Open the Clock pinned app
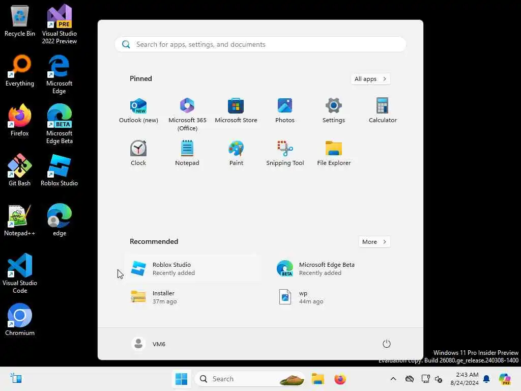 138,153
